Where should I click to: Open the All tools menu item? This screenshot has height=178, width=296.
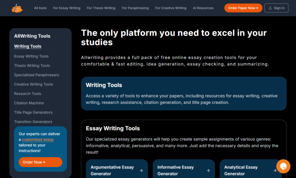coord(40,8)
